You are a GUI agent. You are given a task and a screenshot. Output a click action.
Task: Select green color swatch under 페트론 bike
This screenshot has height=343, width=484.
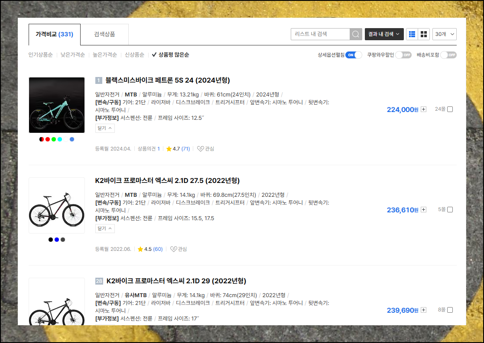[54, 139]
